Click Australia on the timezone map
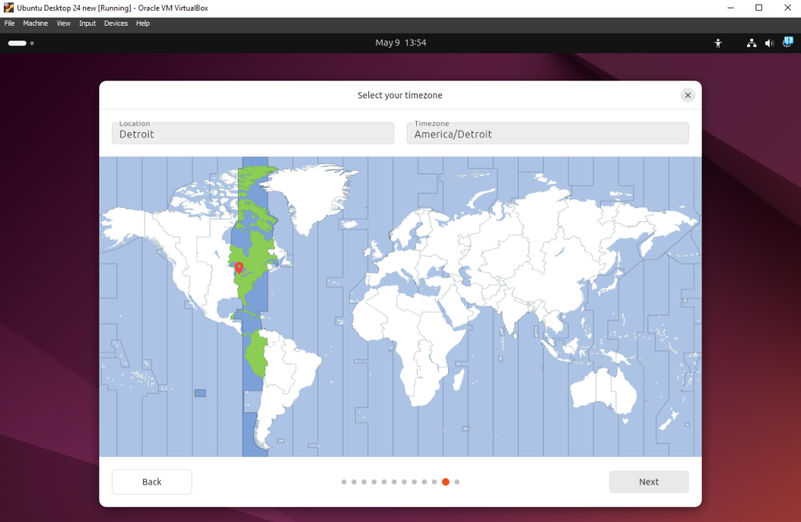 pos(603,391)
